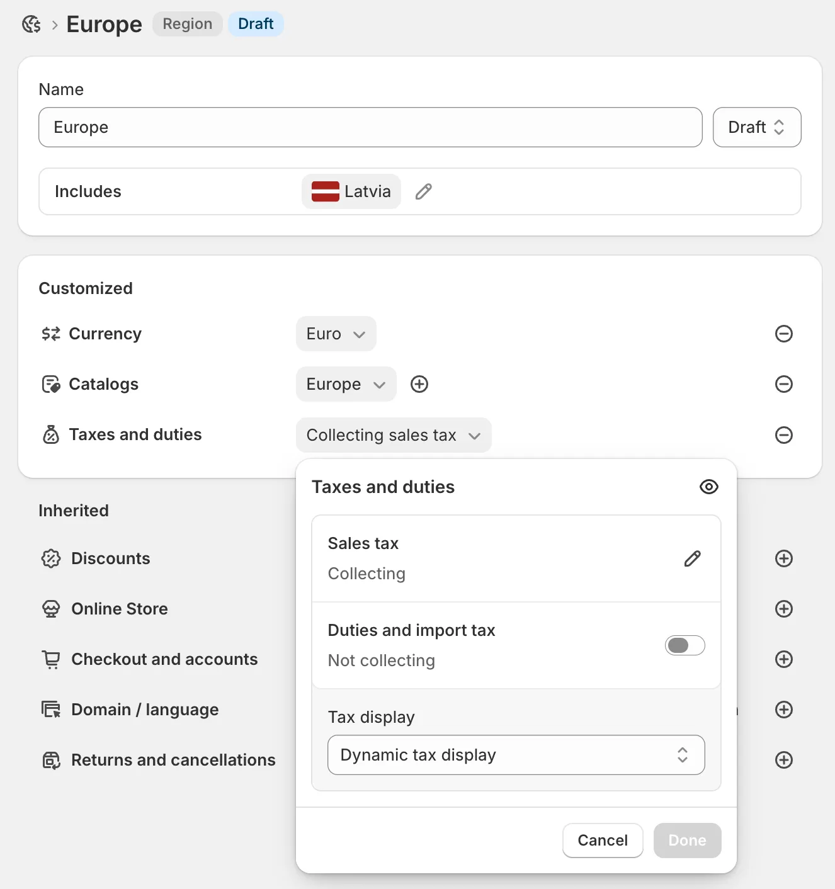Edit included countries with the pencil icon
Image resolution: width=835 pixels, height=889 pixels.
pyautogui.click(x=424, y=191)
